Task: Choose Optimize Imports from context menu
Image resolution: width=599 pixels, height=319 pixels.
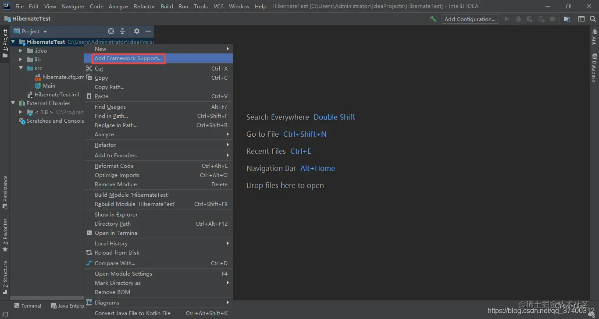Action: (158, 175)
